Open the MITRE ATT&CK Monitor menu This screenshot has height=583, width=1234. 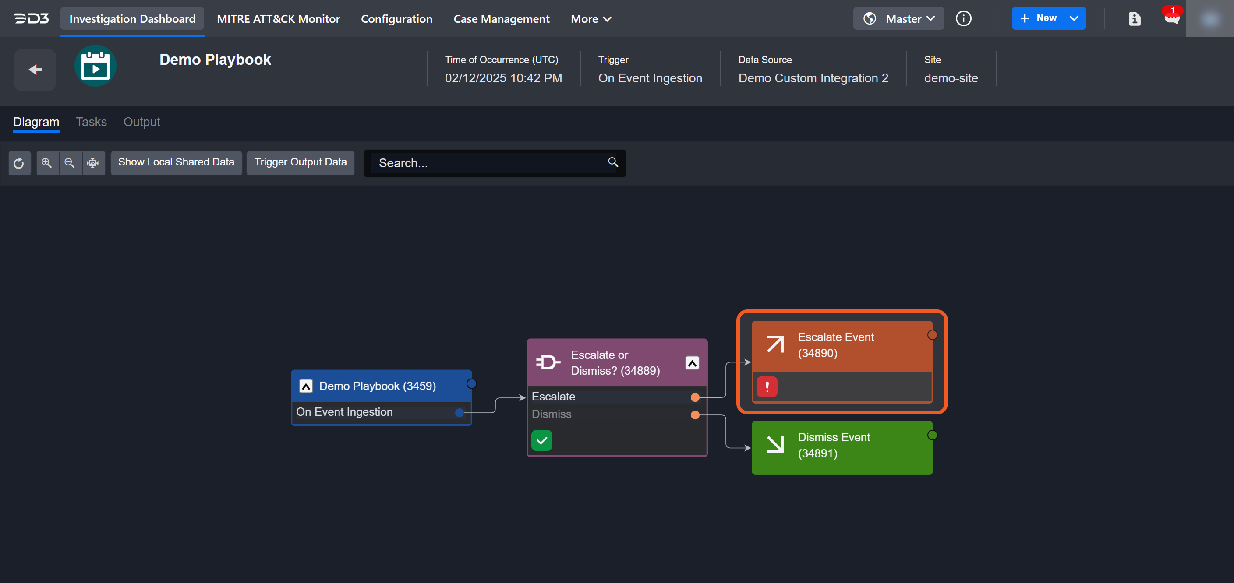278,19
